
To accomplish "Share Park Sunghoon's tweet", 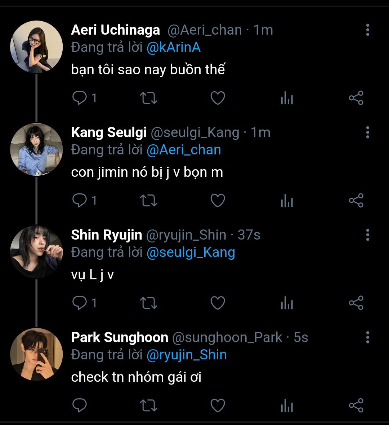I will click(x=356, y=406).
